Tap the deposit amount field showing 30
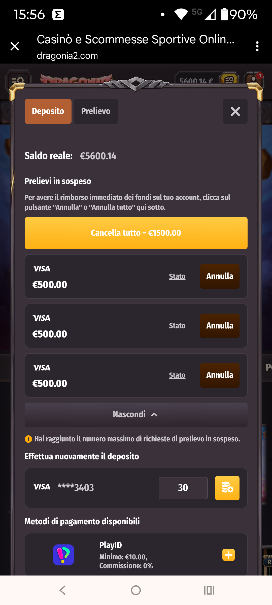This screenshot has width=272, height=605. point(183,488)
